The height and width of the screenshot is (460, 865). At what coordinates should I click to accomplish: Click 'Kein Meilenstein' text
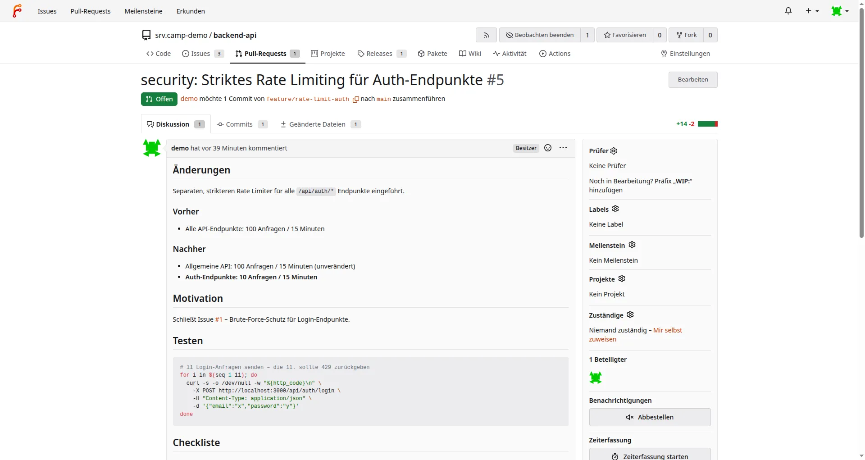(x=613, y=260)
